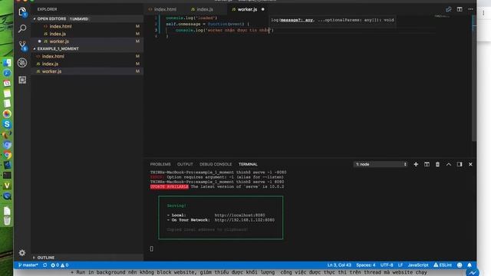Screen dimensions: 491x276
Task: Open the editor More Actions menu
Action: [x=470, y=9]
